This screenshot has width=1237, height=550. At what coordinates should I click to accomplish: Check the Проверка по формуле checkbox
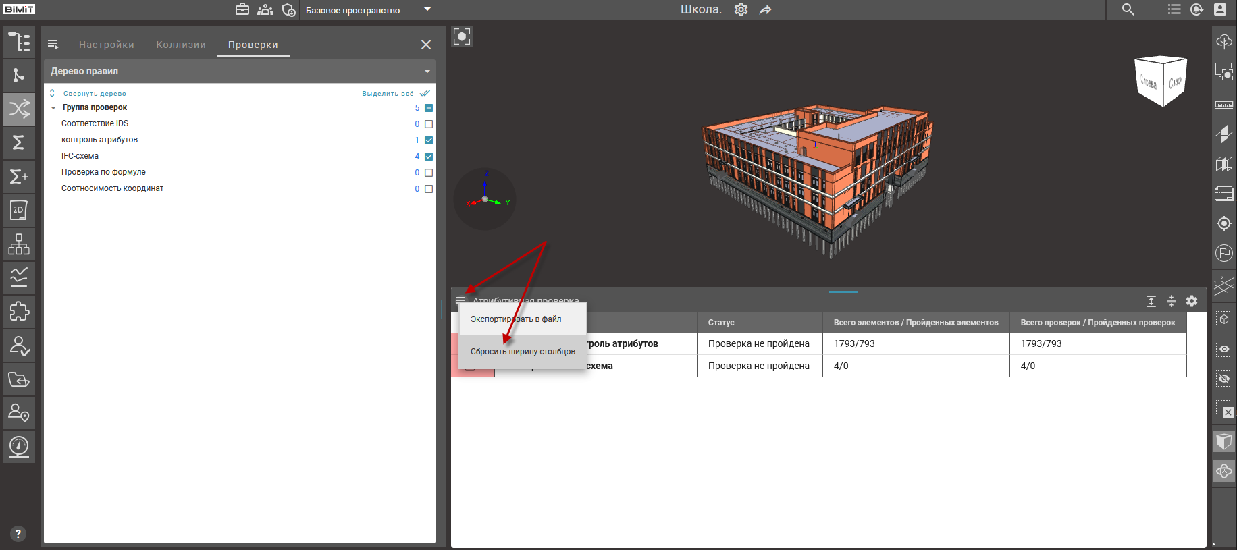[429, 173]
